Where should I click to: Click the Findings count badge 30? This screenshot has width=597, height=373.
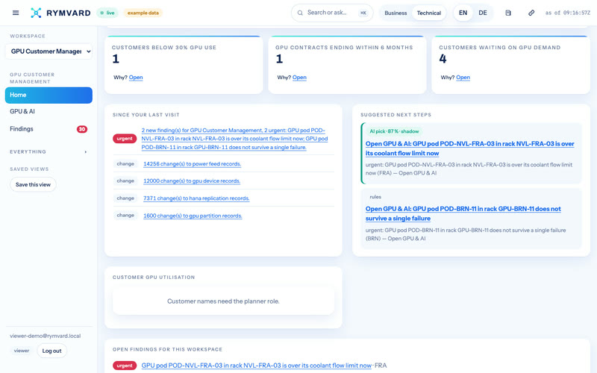tap(82, 129)
